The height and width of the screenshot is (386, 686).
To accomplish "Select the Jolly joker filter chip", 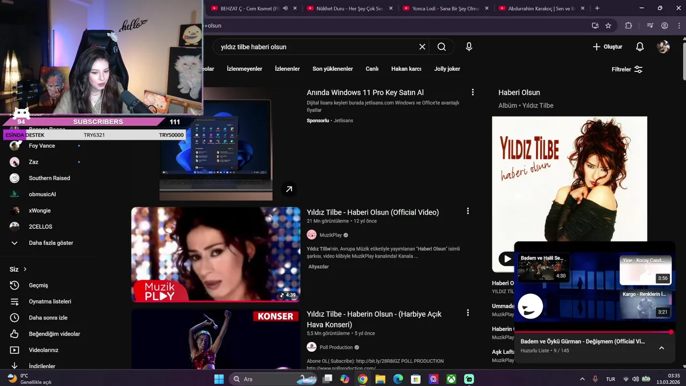I will point(447,69).
